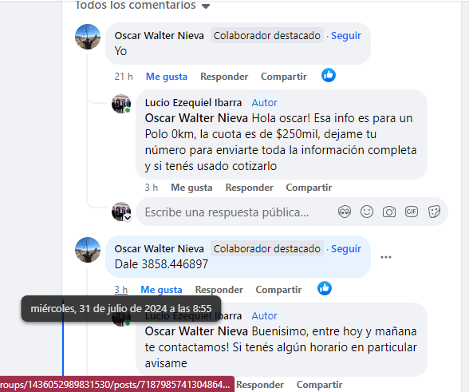Open three-dot options for 'Dale 3858.446897' comment
This screenshot has width=469, height=392.
386,257
